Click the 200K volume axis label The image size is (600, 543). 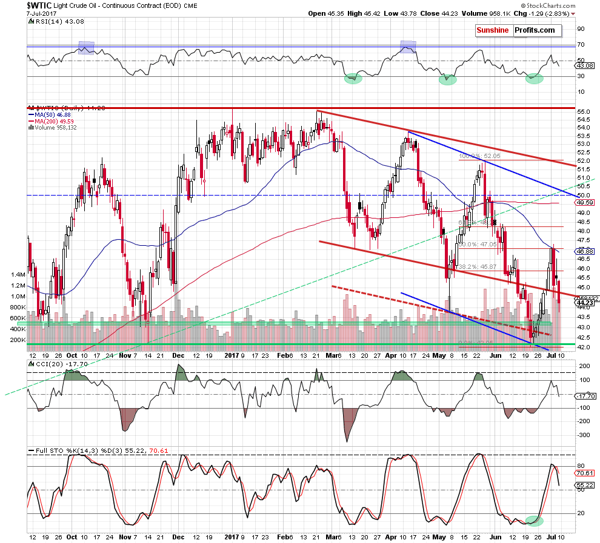point(18,340)
